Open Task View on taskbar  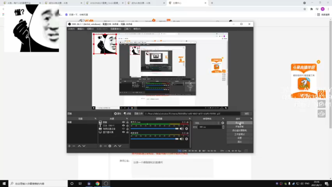[80, 184]
